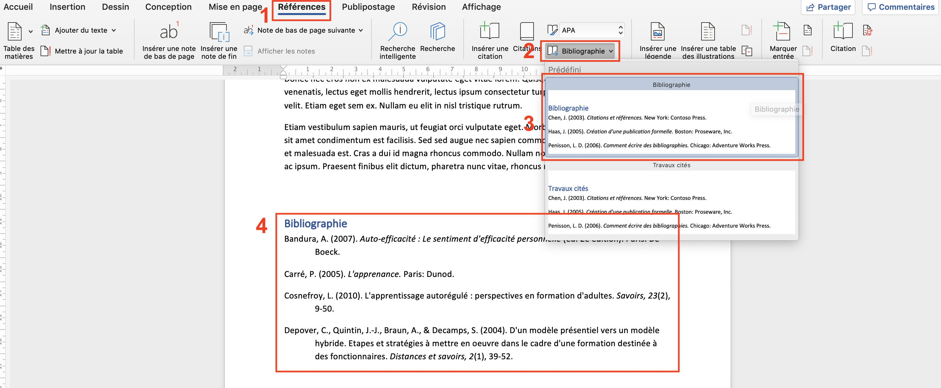Switch to the Dessin tab
This screenshot has width=941, height=388.
[x=115, y=7]
